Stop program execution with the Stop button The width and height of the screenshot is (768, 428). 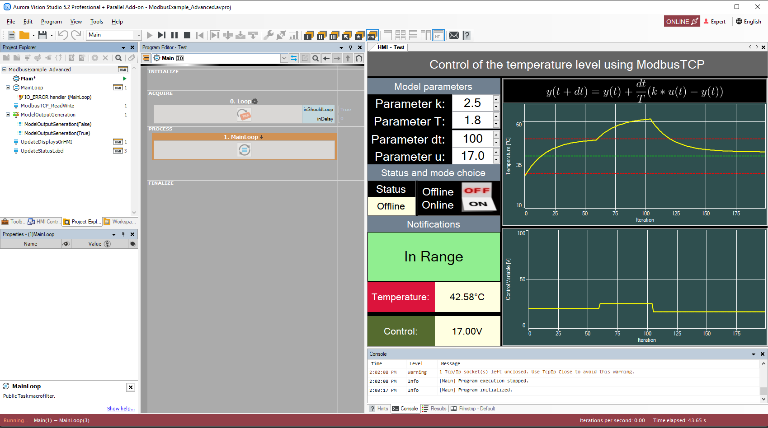pos(187,35)
